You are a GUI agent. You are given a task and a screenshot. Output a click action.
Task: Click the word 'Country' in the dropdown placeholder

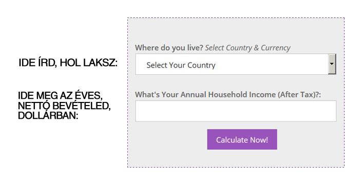click(201, 65)
